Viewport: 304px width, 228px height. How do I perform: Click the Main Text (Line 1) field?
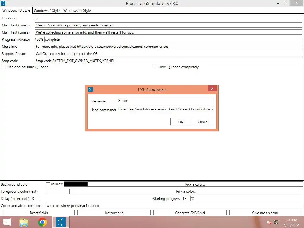point(169,25)
